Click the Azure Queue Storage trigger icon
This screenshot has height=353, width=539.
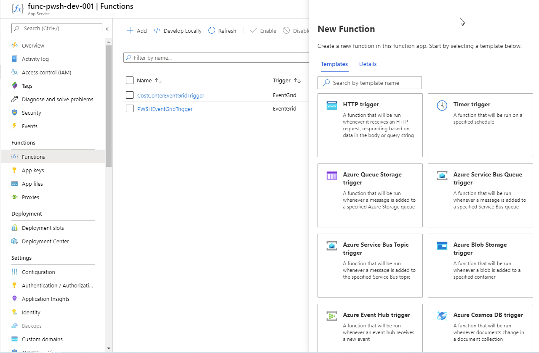coord(332,176)
